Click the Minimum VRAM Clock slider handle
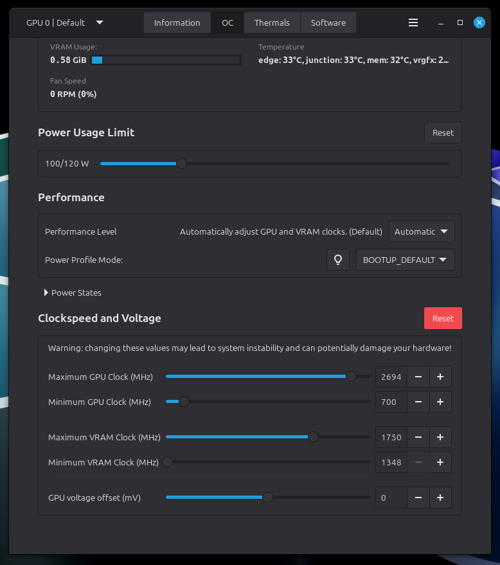 [x=167, y=462]
